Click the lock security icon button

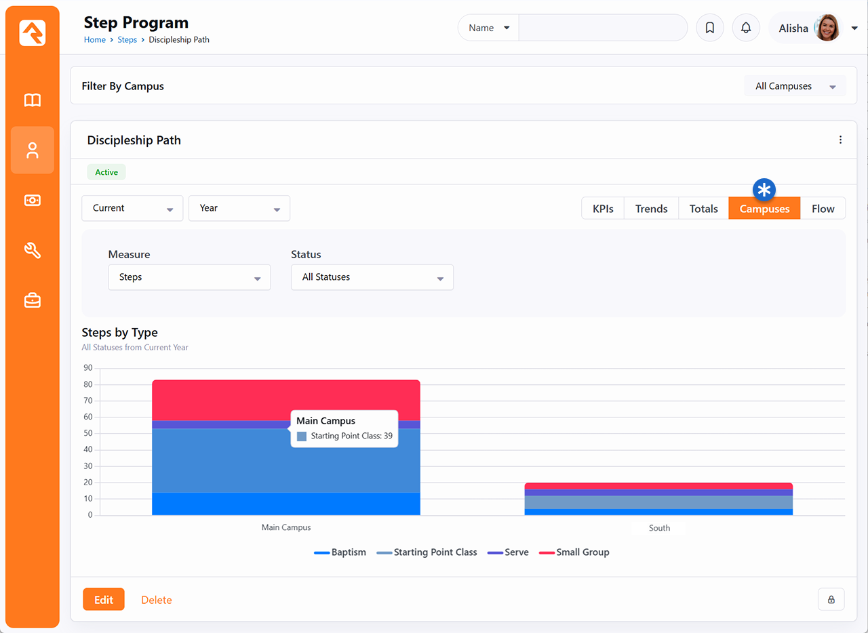tap(831, 600)
